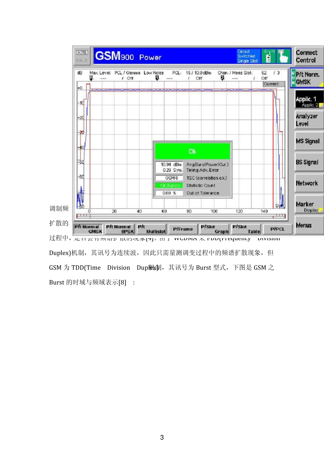Screen dimensions: 324x460
Task: Click marker 1 icon under Low Noise
Action: tap(157, 78)
